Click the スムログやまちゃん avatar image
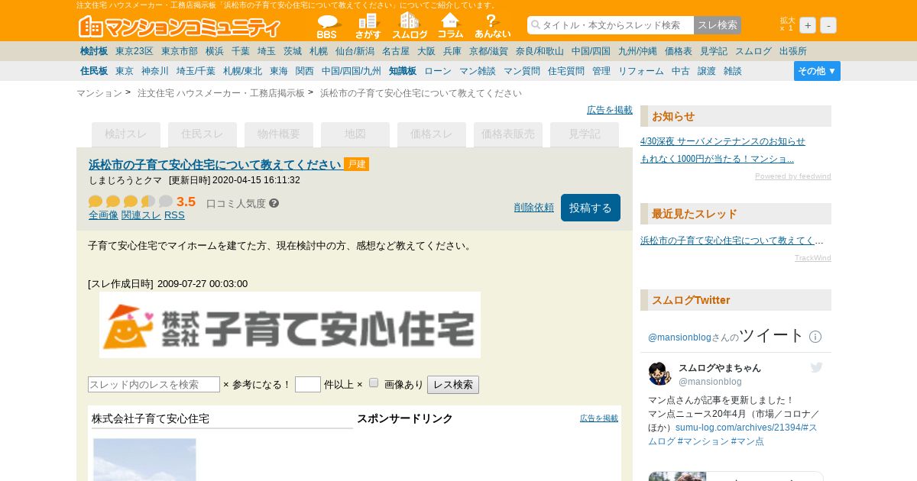917x481 pixels. click(659, 374)
